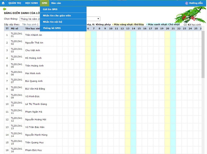Sort by Tên học sinh link
This screenshot has height=154, width=207.
[29, 25]
